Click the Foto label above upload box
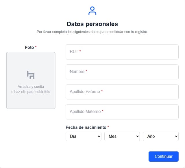The image size is (185, 168). pyautogui.click(x=29, y=47)
